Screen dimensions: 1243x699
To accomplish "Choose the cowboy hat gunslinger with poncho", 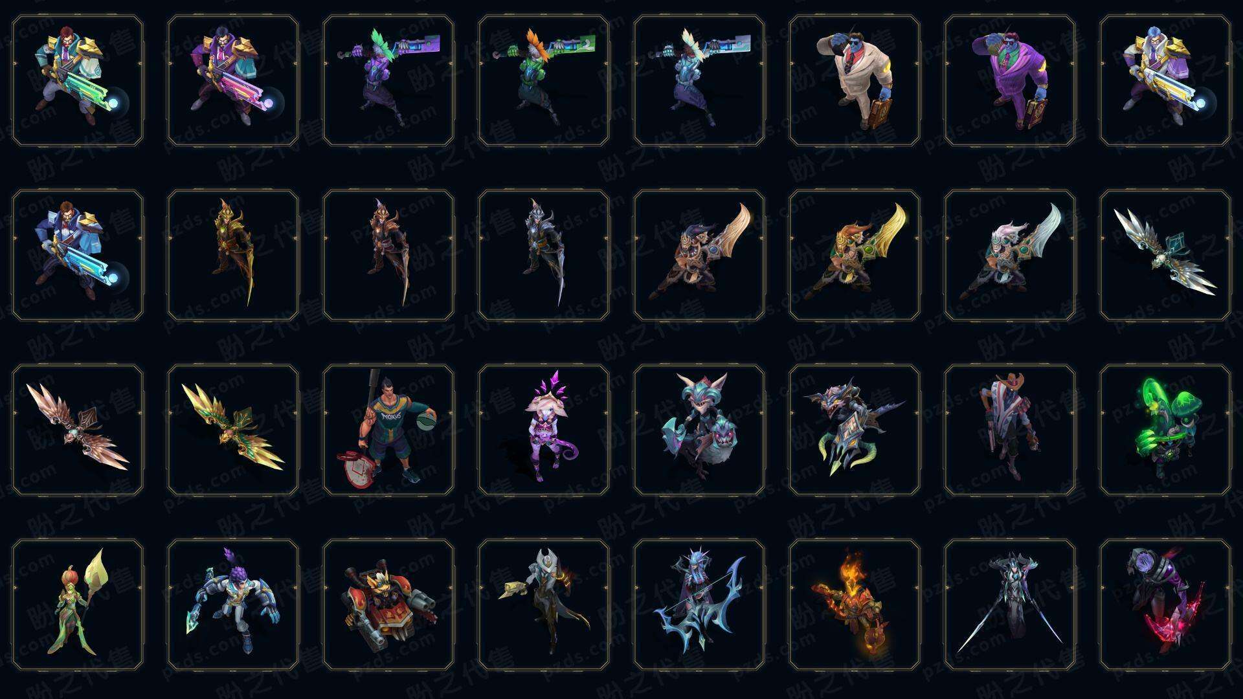I will pos(1010,430).
